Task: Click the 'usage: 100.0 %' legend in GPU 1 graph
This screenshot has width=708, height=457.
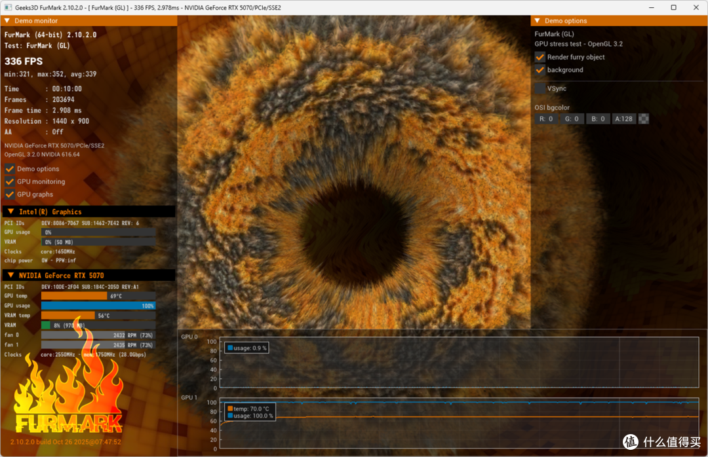Action: click(x=250, y=416)
